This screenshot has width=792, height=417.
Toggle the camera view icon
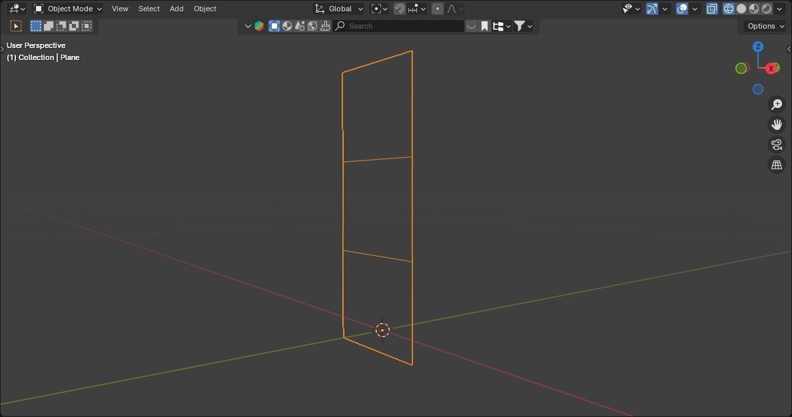(776, 145)
